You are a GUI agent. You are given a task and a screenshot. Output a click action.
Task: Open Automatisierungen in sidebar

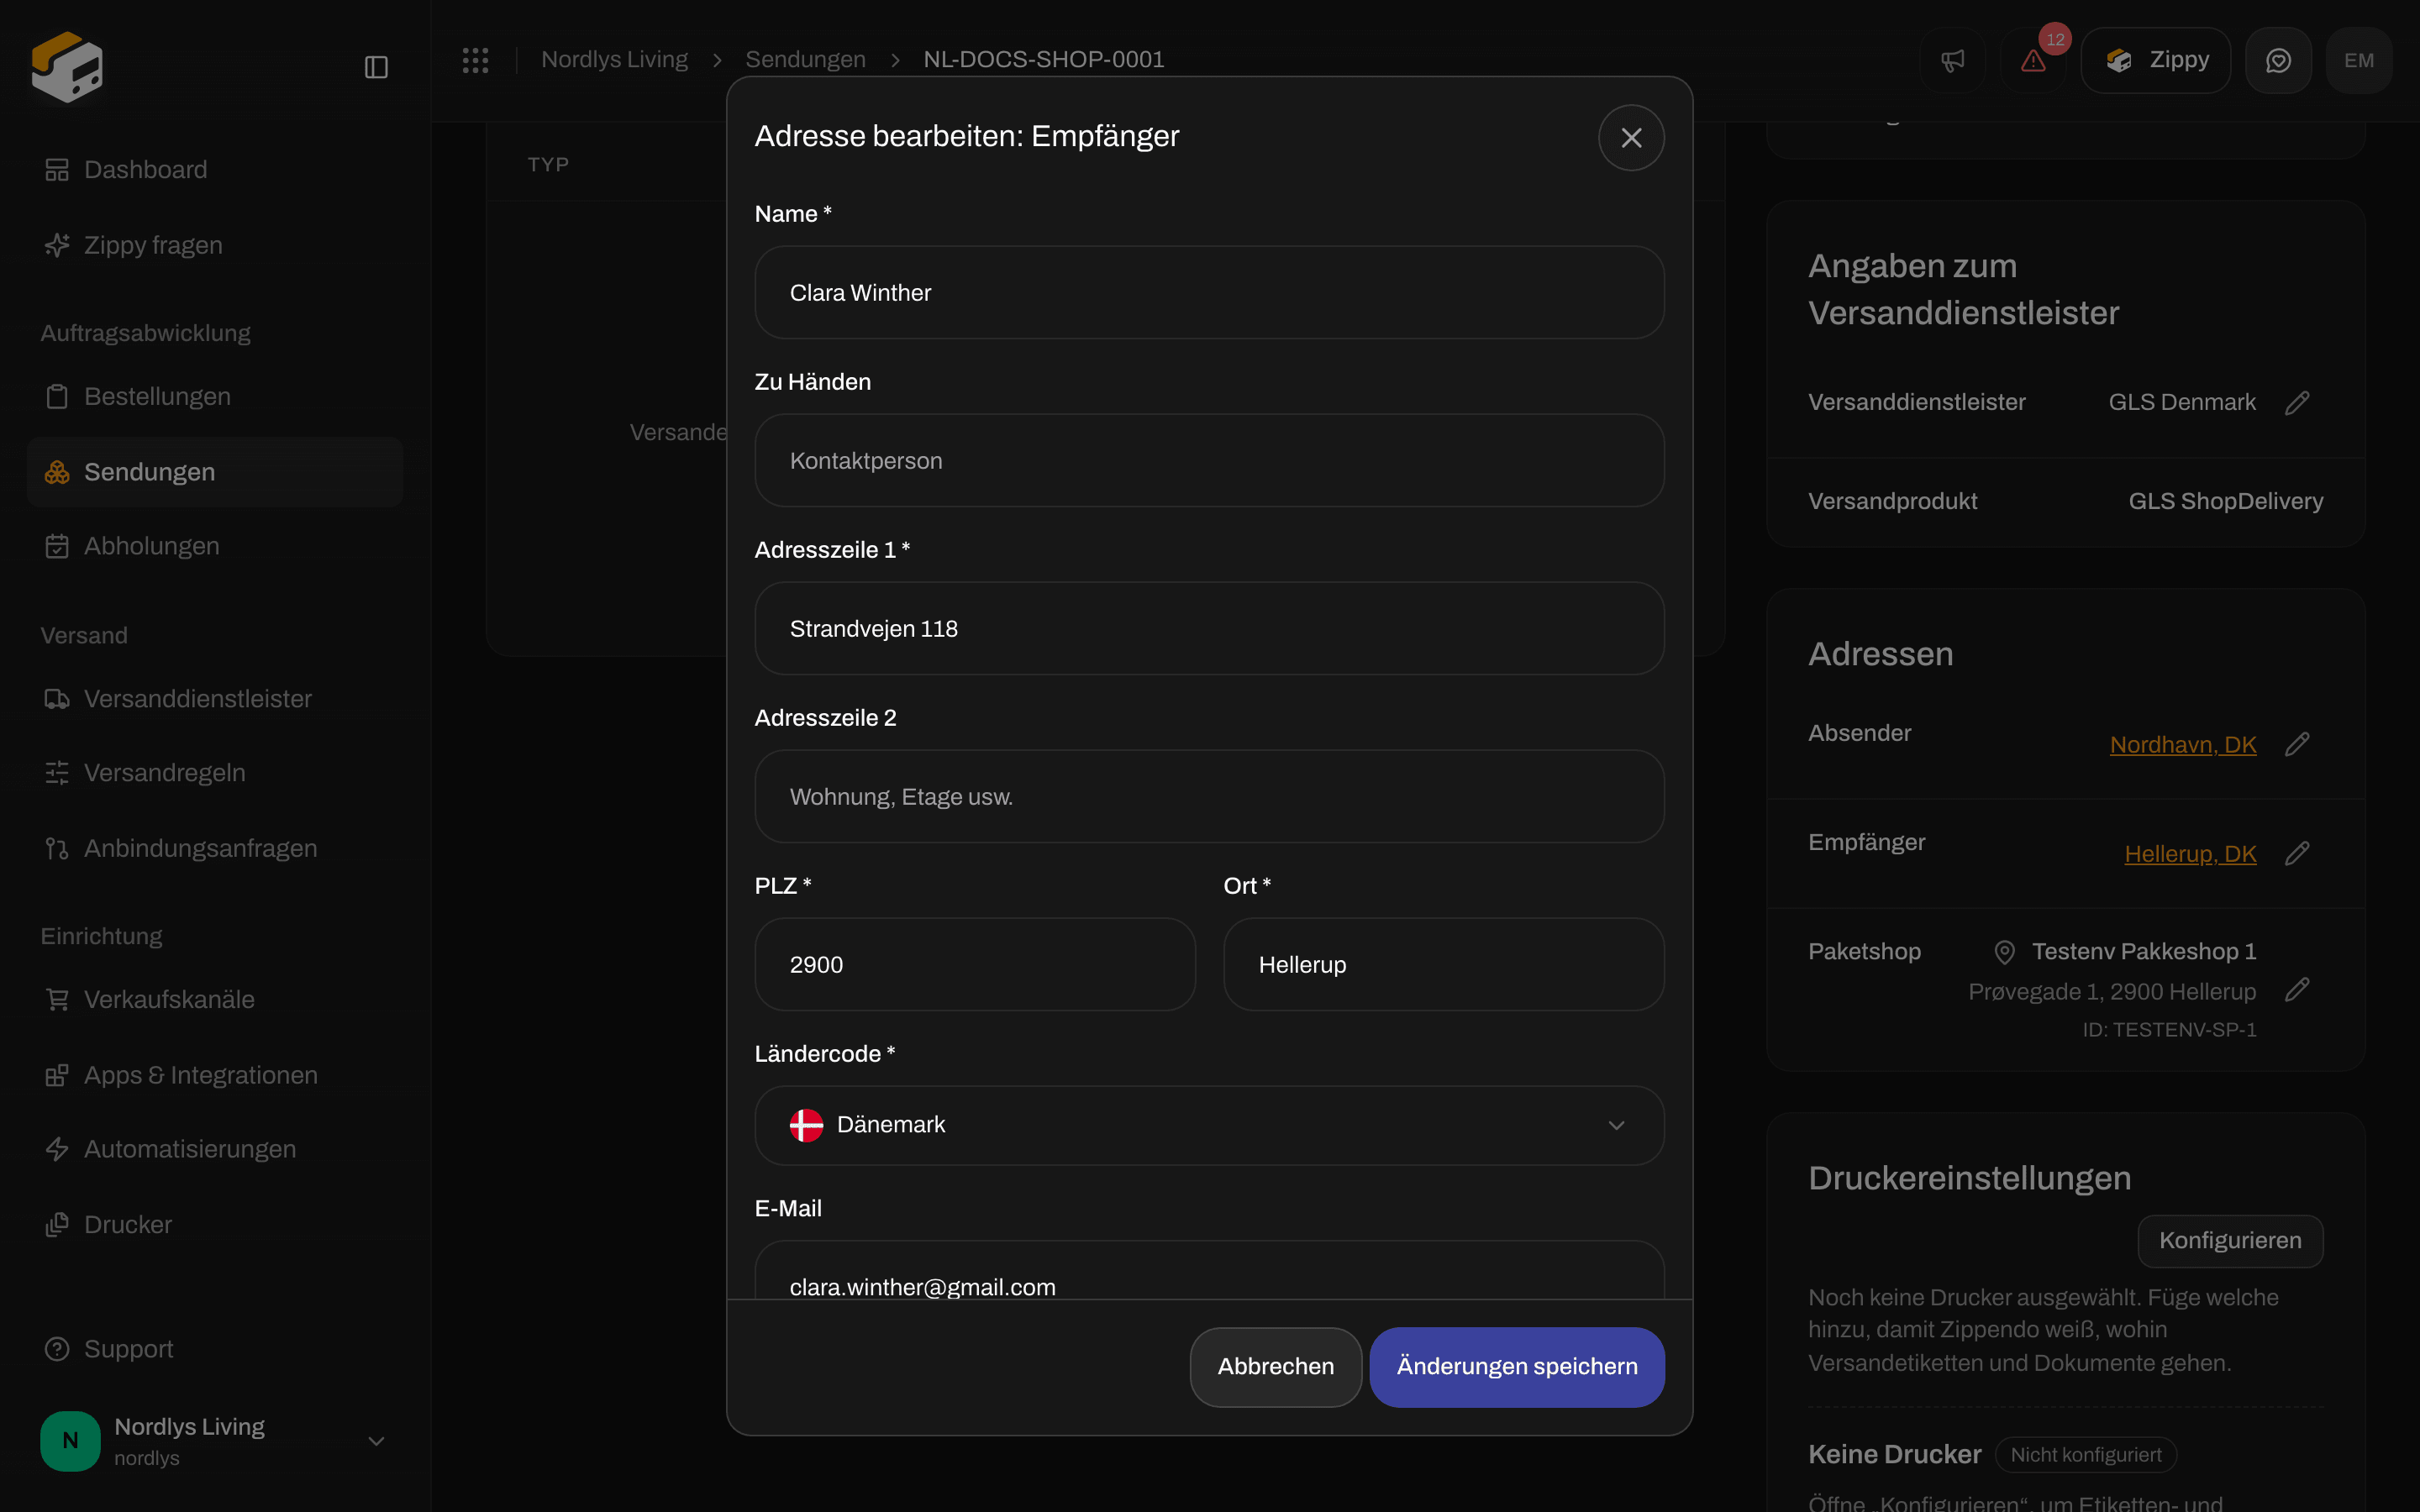point(214,1149)
